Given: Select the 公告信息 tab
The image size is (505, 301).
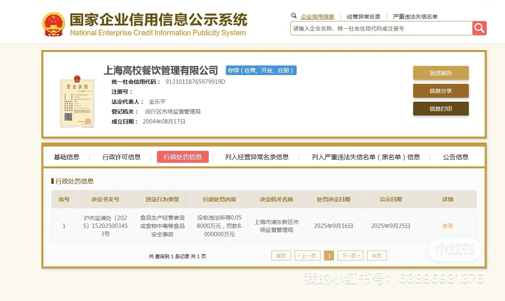Looking at the screenshot, I should click(x=455, y=157).
